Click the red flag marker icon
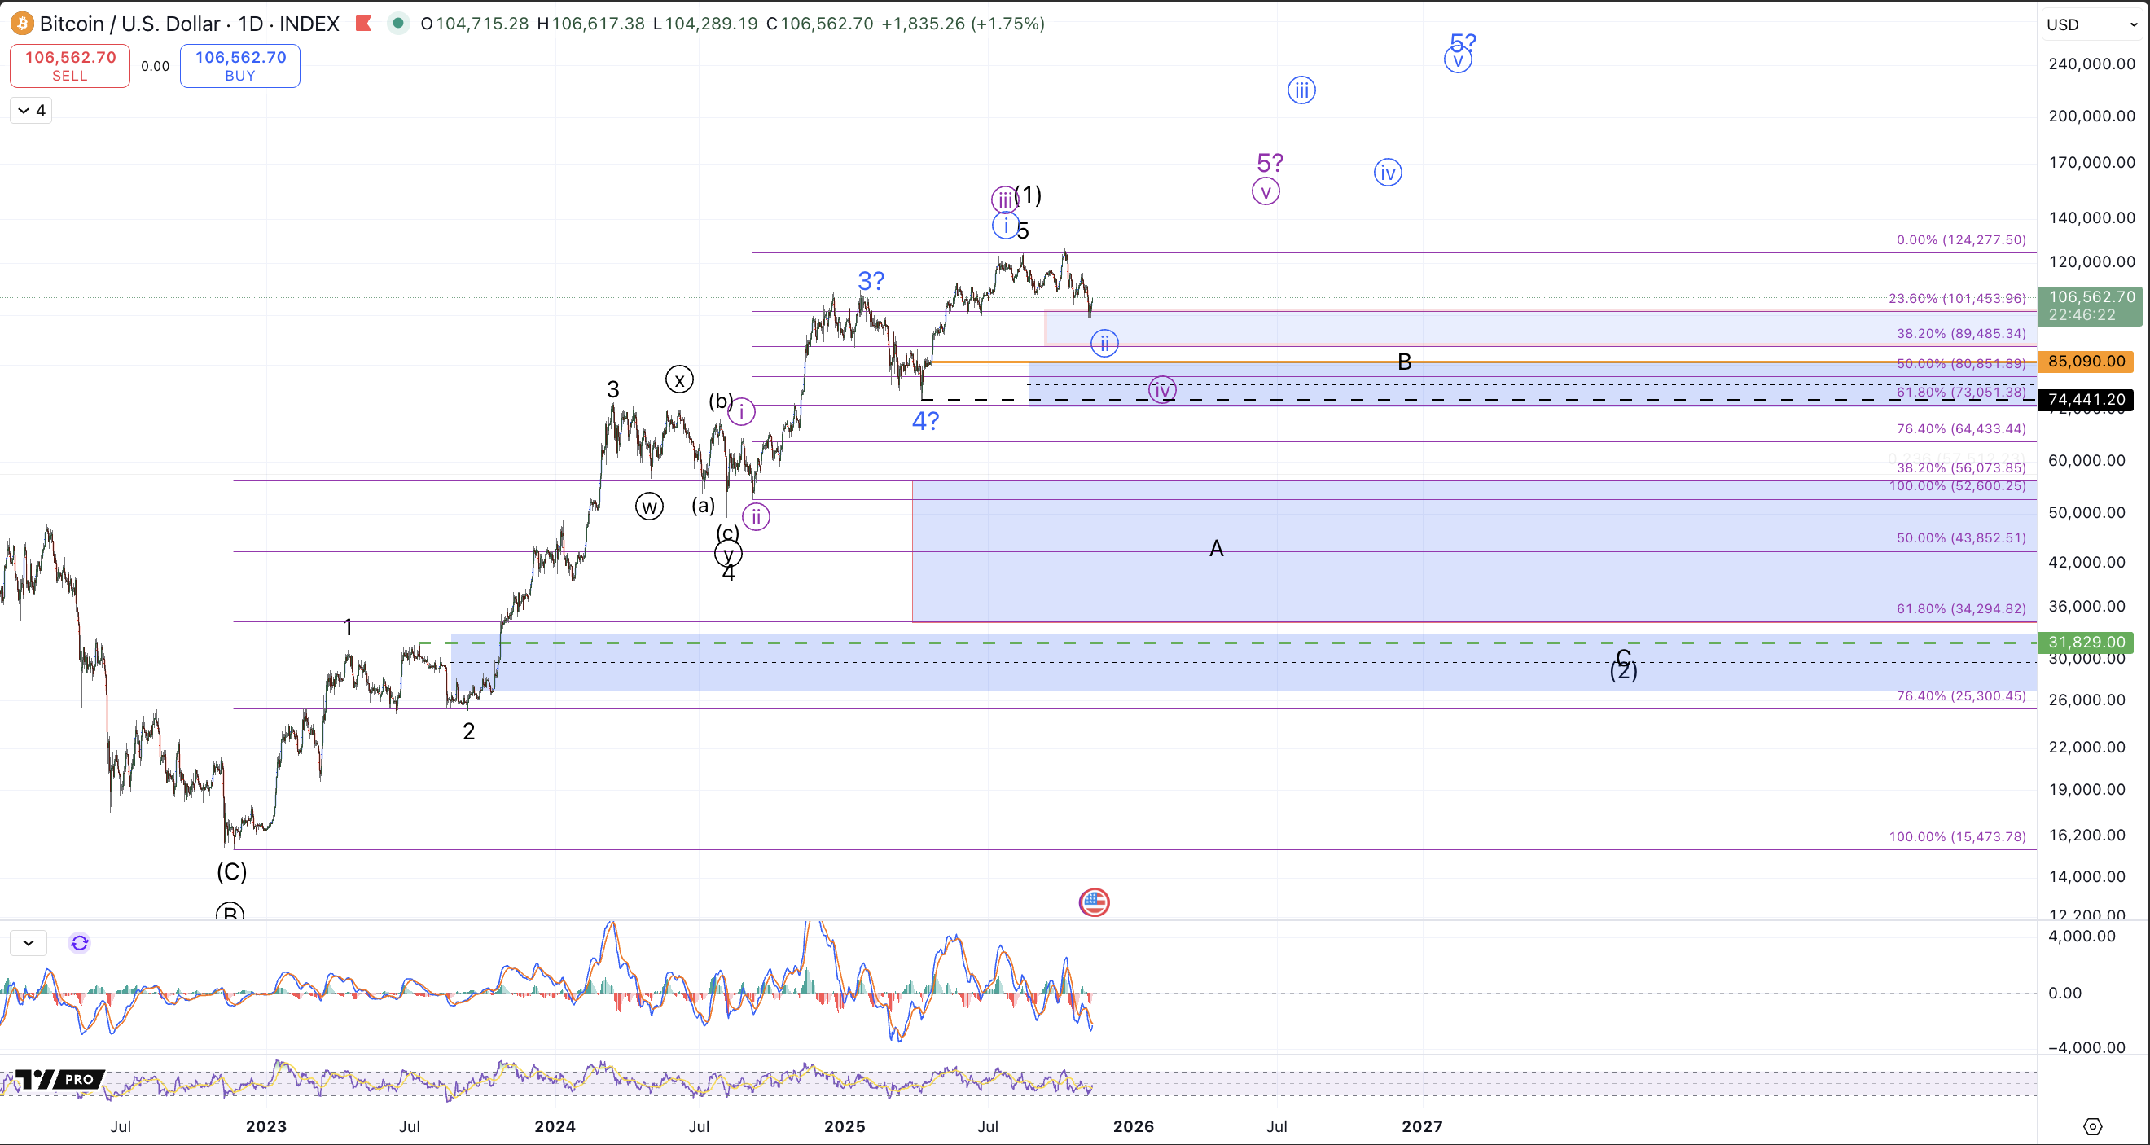This screenshot has width=2150, height=1145. click(363, 24)
